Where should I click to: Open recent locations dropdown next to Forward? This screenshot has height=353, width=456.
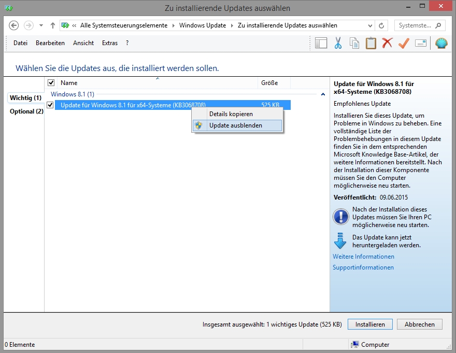[x=41, y=25]
